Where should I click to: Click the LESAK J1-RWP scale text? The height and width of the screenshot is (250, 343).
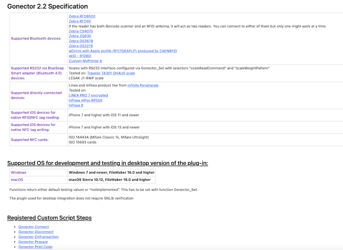[86, 78]
